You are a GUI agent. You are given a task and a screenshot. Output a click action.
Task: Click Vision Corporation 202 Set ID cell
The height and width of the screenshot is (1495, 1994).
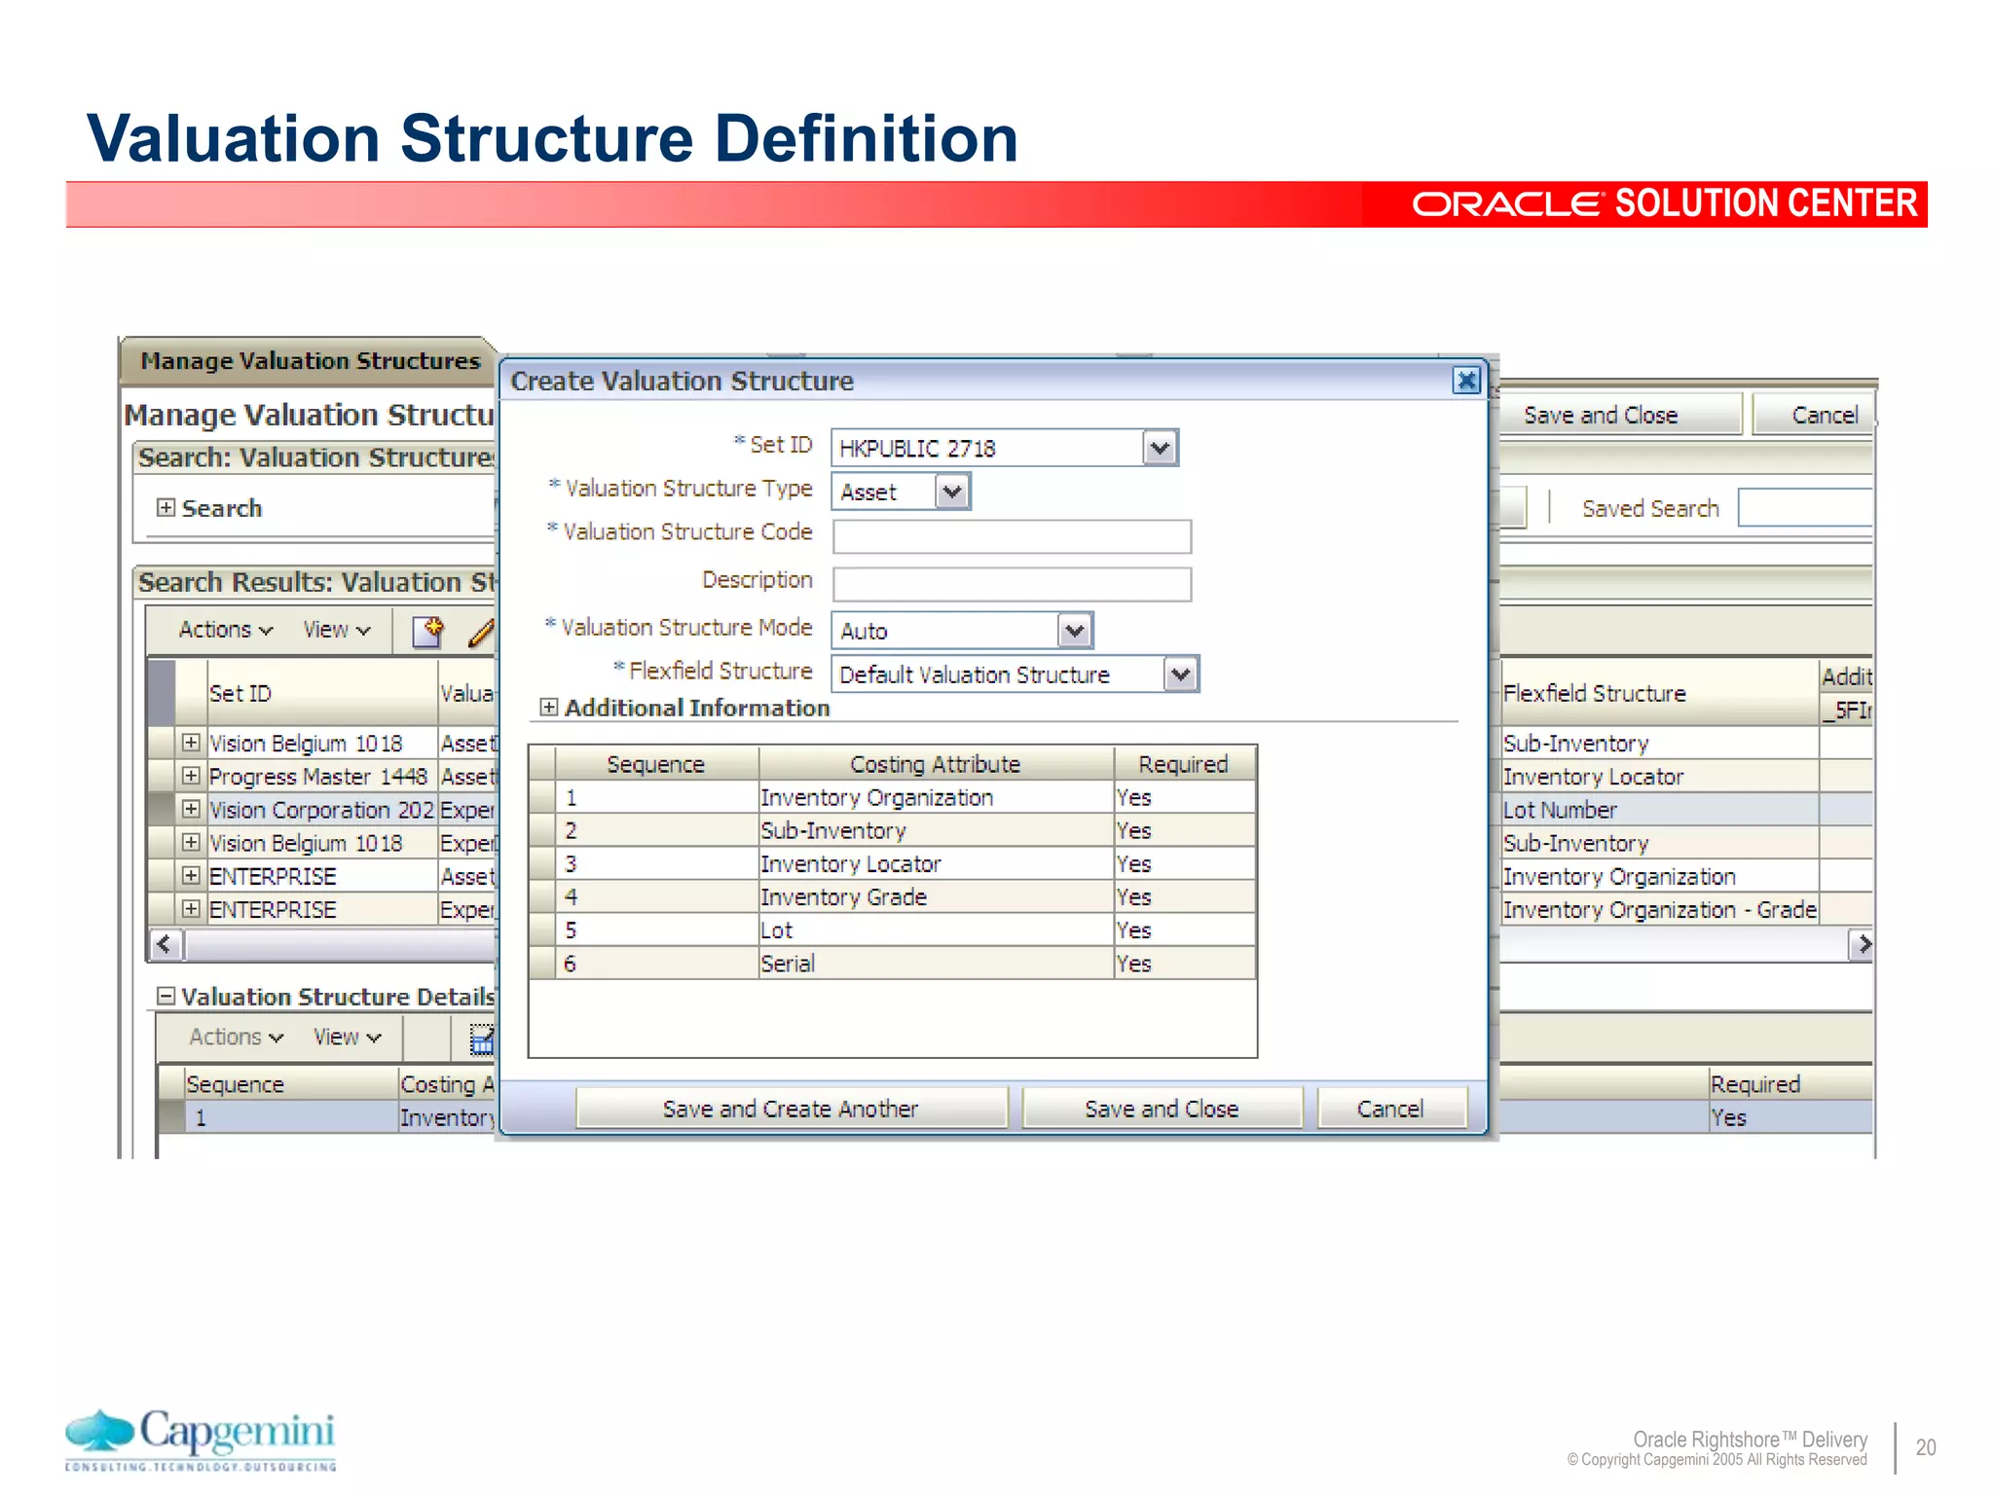coord(321,810)
